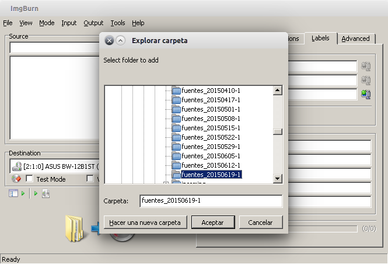Screen dimensions: 388x264
Task: Select folder fuentes_20150410-1
Action: tap(211, 91)
